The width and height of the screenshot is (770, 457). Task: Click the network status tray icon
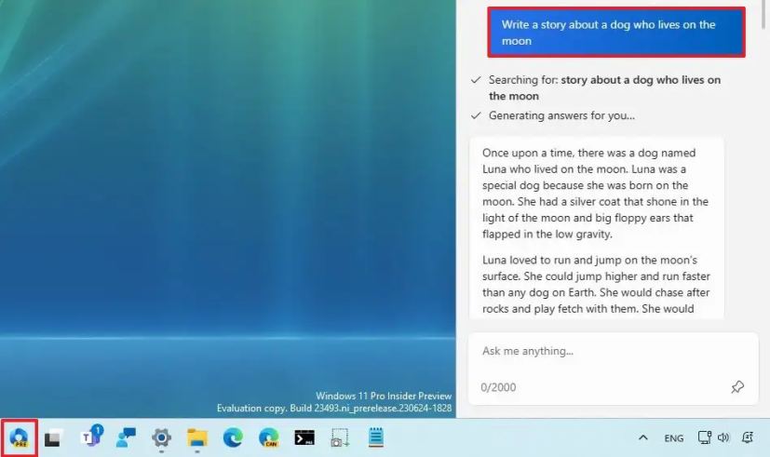705,437
